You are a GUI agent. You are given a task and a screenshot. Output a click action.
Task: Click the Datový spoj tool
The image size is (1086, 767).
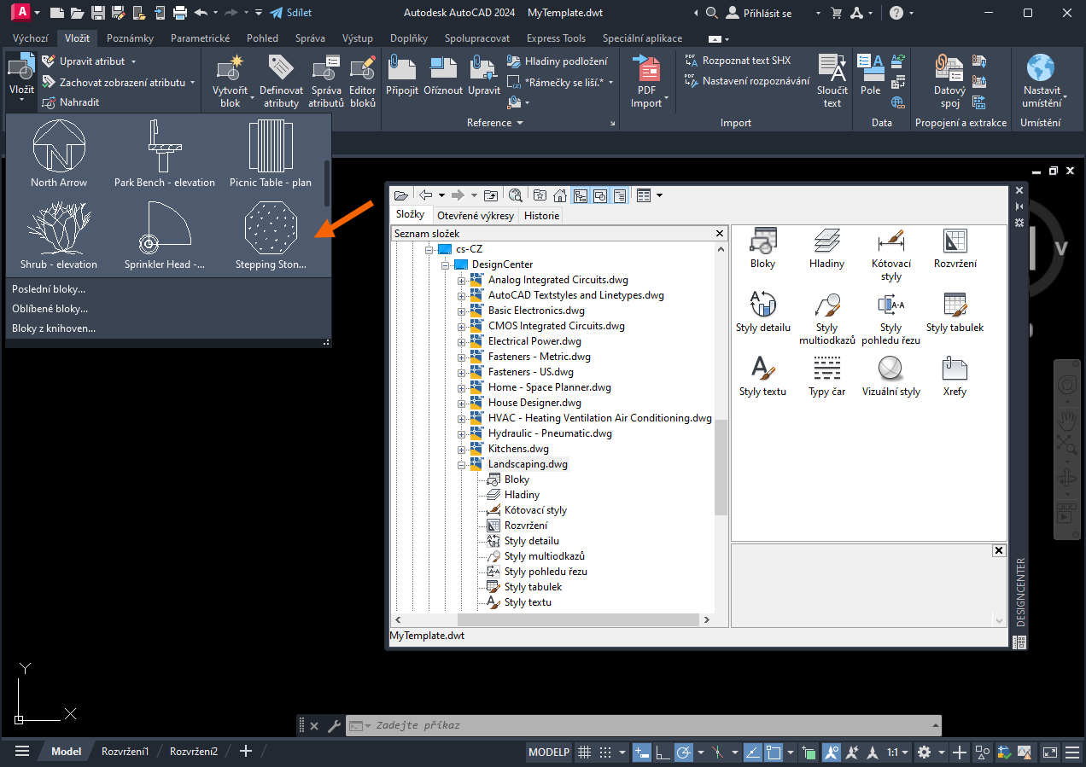point(949,81)
